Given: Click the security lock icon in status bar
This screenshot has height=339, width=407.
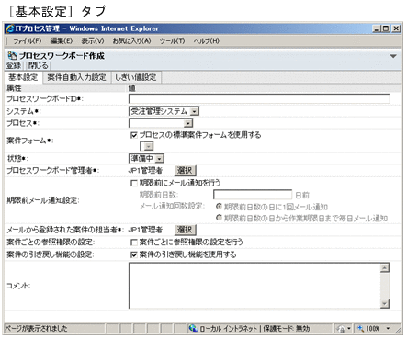Looking at the screenshot, I should click(340, 329).
